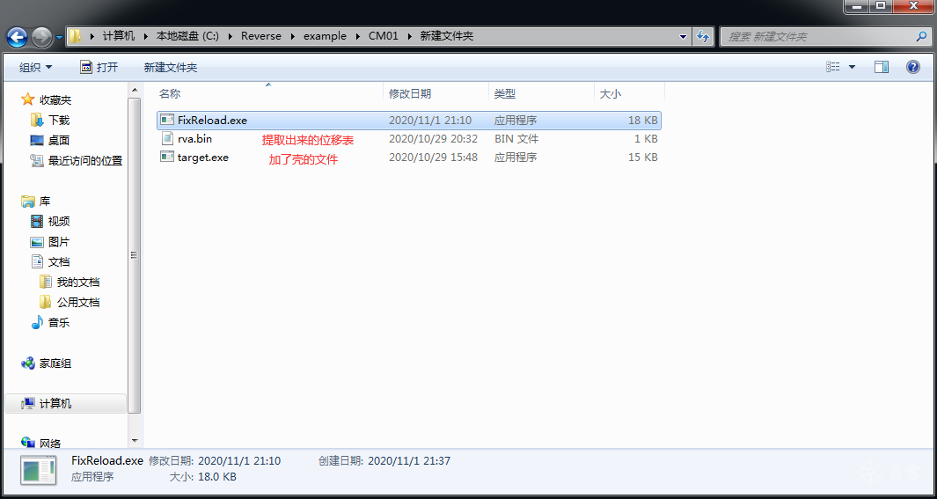
Task: Expand the arrow after Reverse in breadcrumb
Action: click(x=292, y=36)
